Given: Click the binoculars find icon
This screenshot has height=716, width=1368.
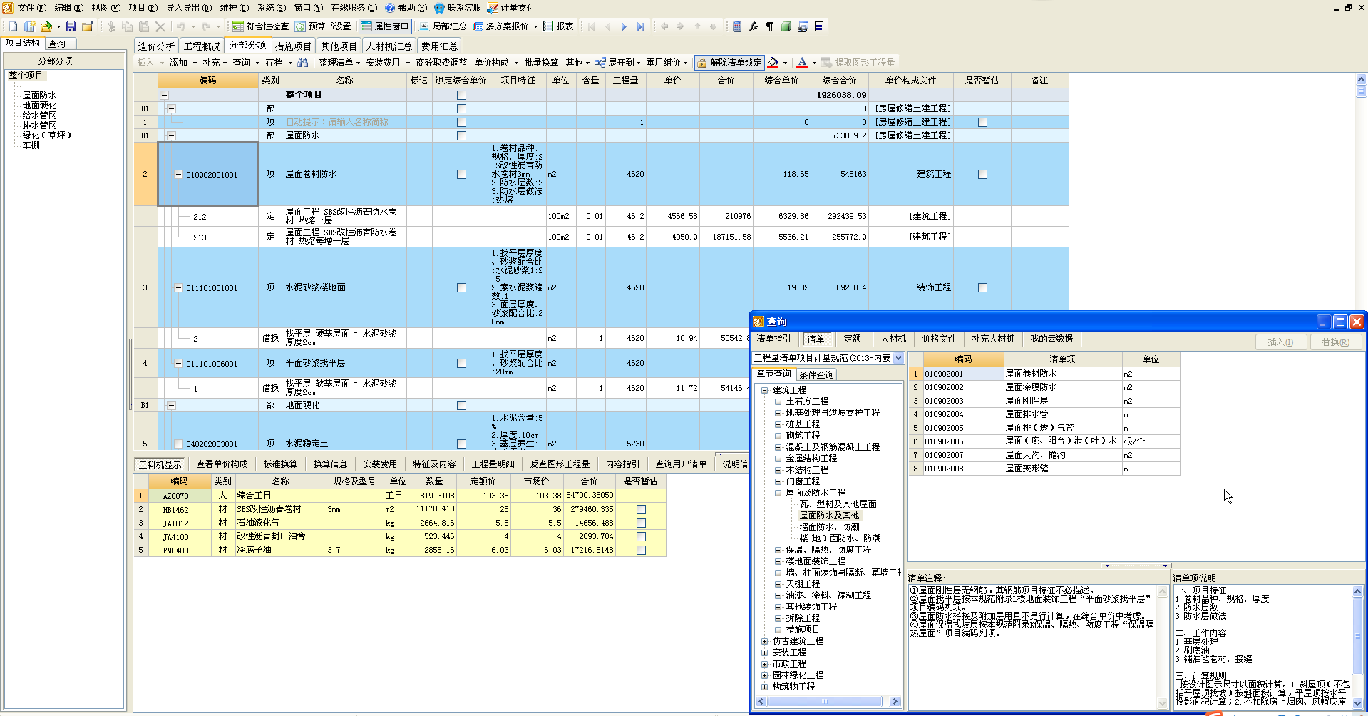Looking at the screenshot, I should click(303, 63).
